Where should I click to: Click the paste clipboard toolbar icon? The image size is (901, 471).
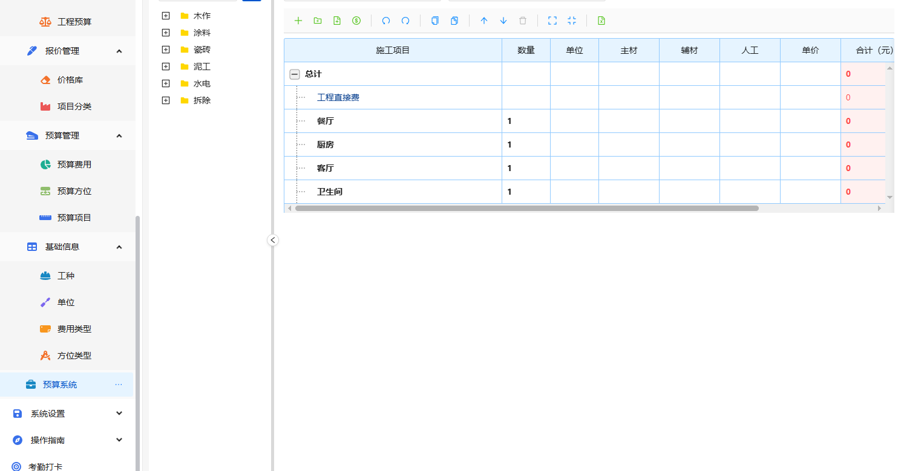[x=454, y=21]
